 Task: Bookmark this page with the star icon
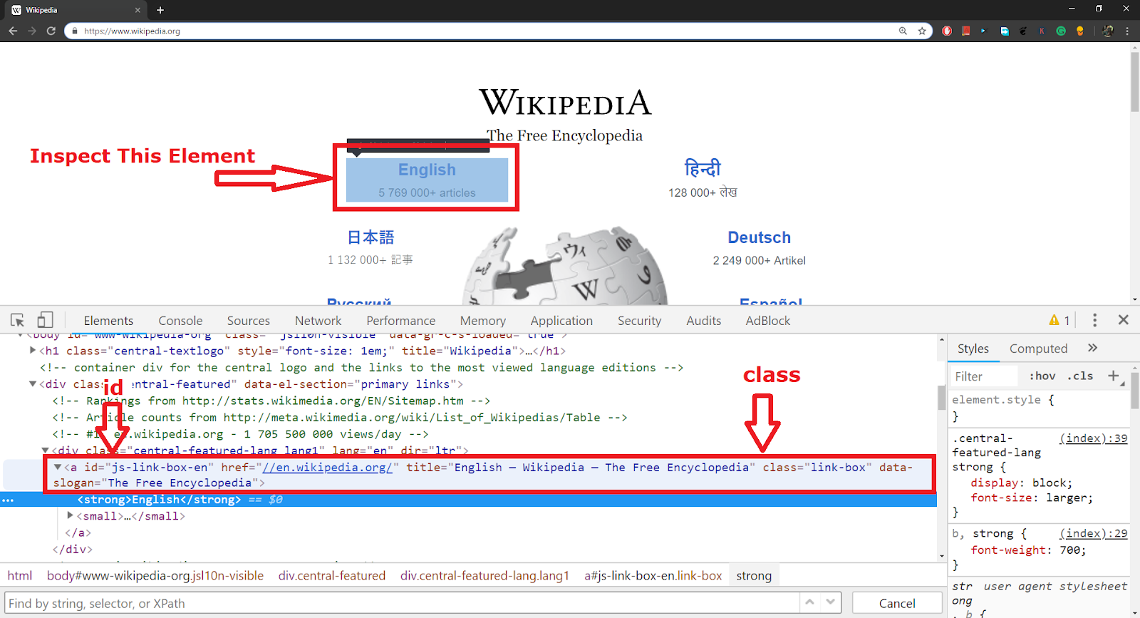[x=922, y=31]
